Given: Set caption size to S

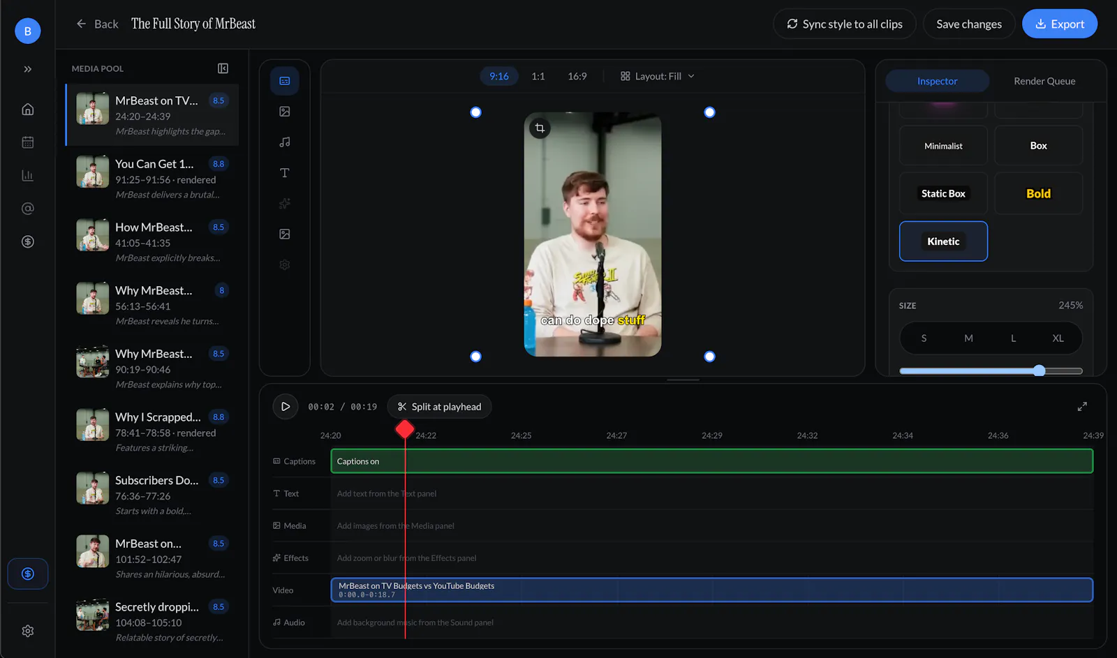Looking at the screenshot, I should pos(924,338).
